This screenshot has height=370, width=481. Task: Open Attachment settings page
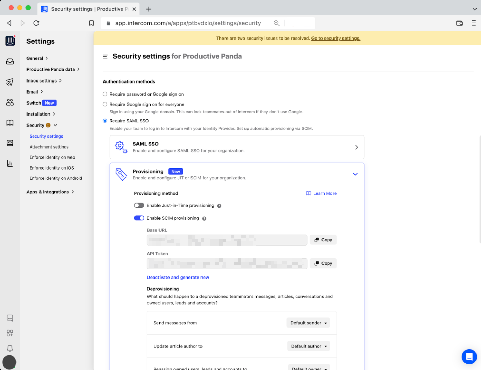coord(49,147)
